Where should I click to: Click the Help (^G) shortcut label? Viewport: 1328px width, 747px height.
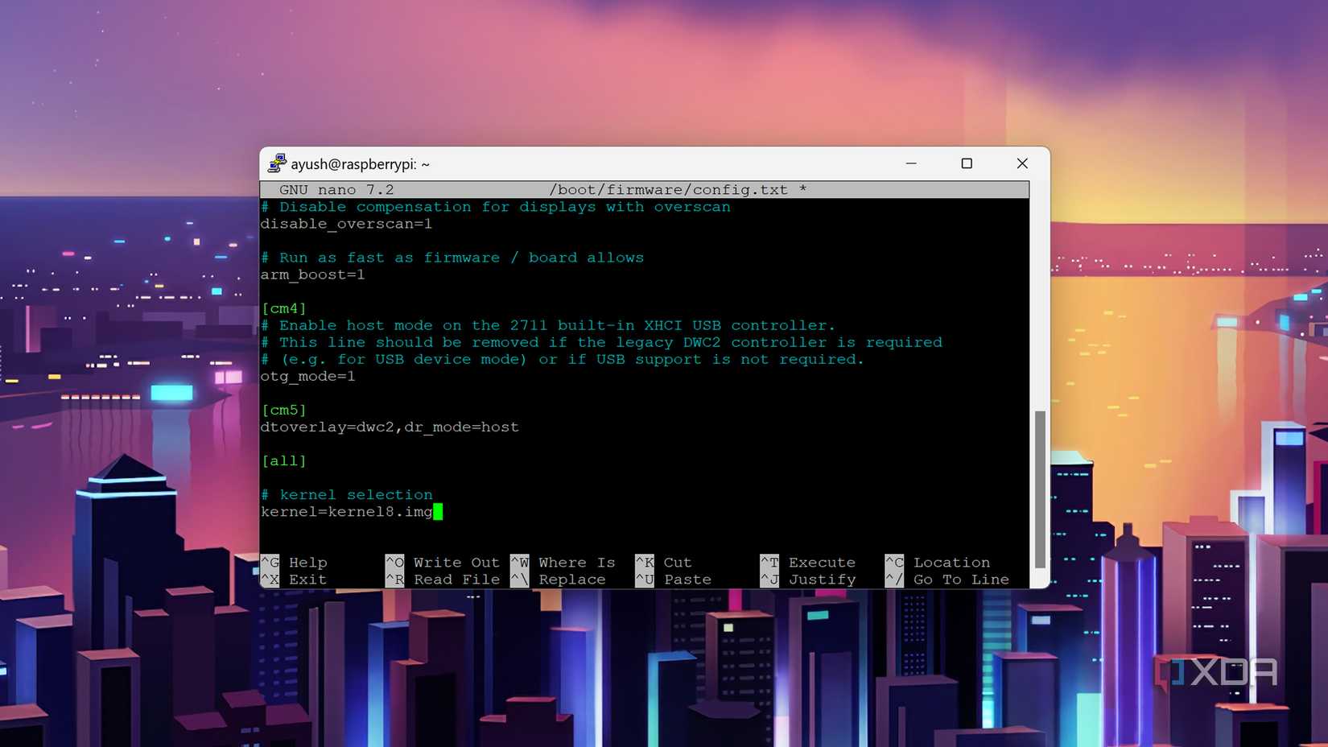pos(306,562)
